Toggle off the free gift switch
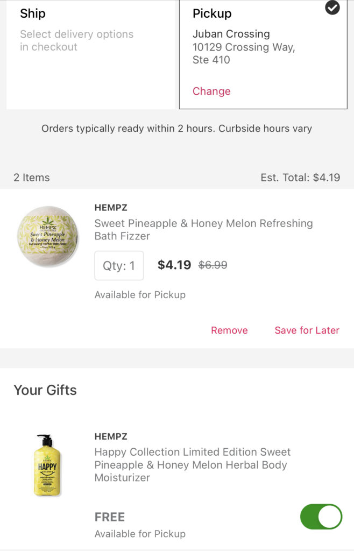The height and width of the screenshot is (551, 354). pos(321,517)
